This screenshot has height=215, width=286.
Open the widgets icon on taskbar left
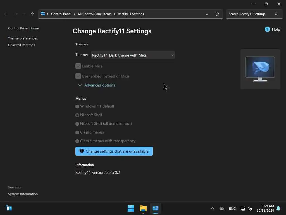9,208
